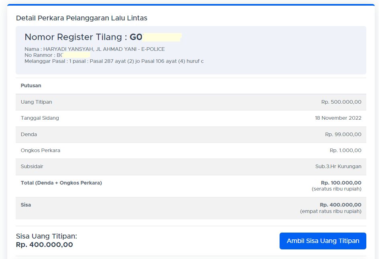Click the Nama line in the ticket info box
Image resolution: width=382 pixels, height=259 pixels.
pos(94,49)
